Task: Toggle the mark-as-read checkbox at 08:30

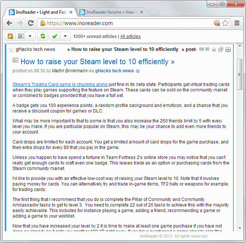Action: click(214, 50)
